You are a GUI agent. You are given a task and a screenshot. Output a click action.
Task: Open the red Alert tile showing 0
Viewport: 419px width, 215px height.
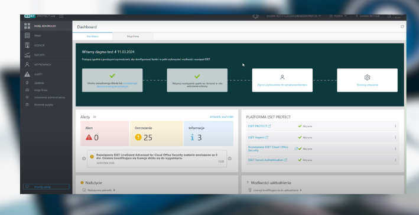[x=105, y=134]
